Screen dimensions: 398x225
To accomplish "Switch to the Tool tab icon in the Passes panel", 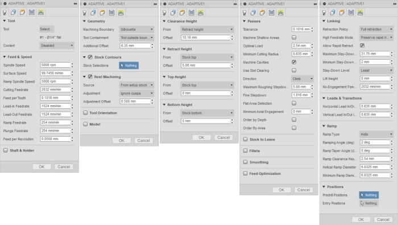I will click(244, 13).
